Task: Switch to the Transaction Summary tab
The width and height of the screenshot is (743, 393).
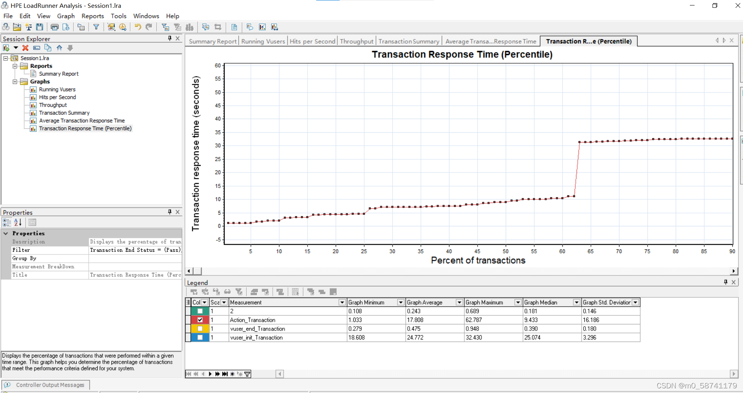Action: (x=409, y=41)
